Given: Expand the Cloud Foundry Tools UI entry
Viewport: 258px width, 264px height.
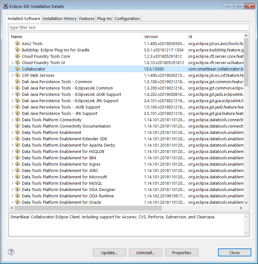Looking at the screenshot, I should pyautogui.click(x=12, y=63).
